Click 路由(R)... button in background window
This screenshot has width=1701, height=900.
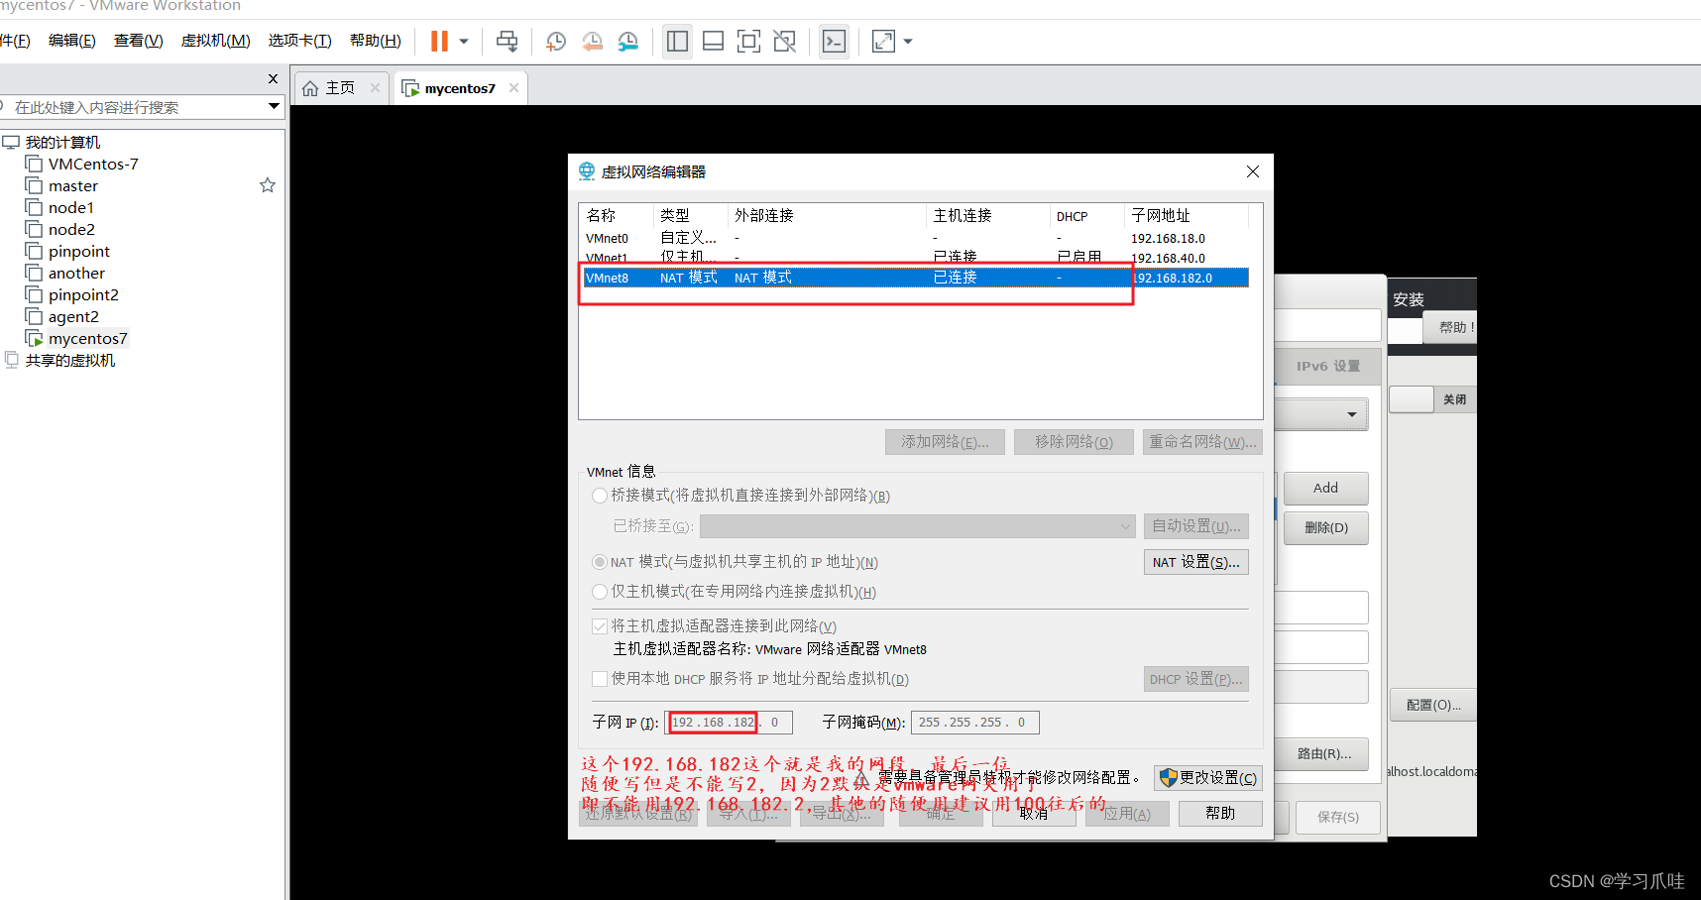point(1322,754)
